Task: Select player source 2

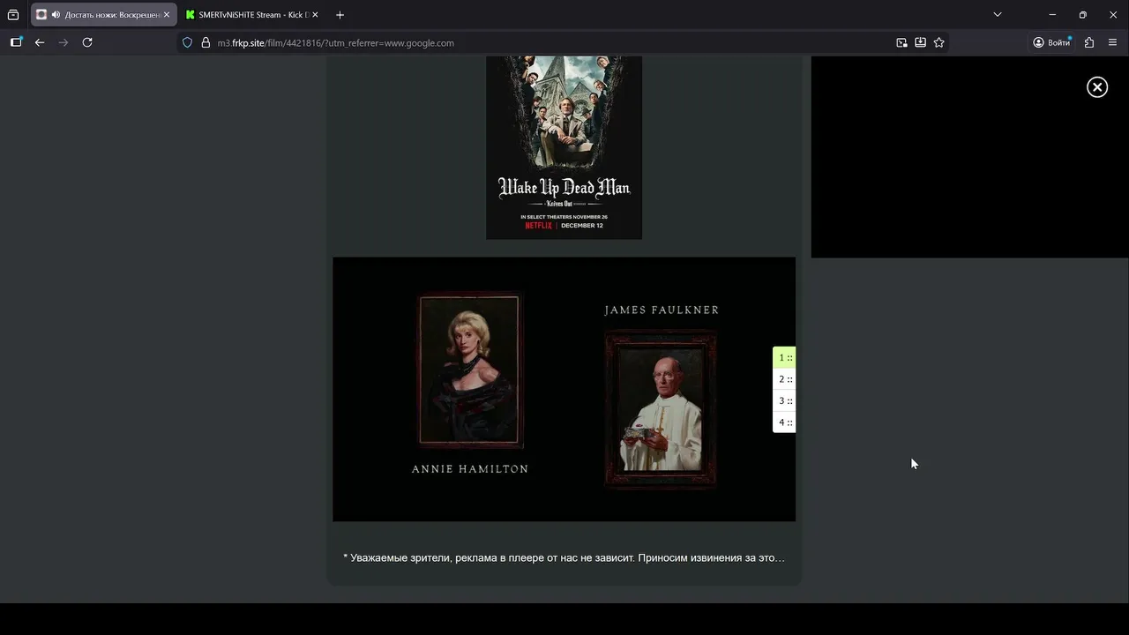Action: pyautogui.click(x=784, y=379)
